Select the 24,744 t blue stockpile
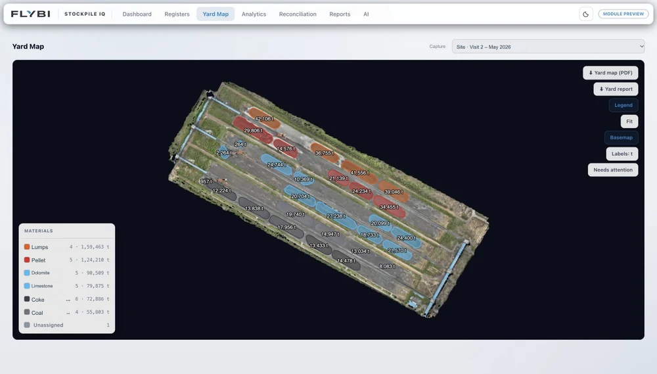The image size is (657, 374). 277,165
